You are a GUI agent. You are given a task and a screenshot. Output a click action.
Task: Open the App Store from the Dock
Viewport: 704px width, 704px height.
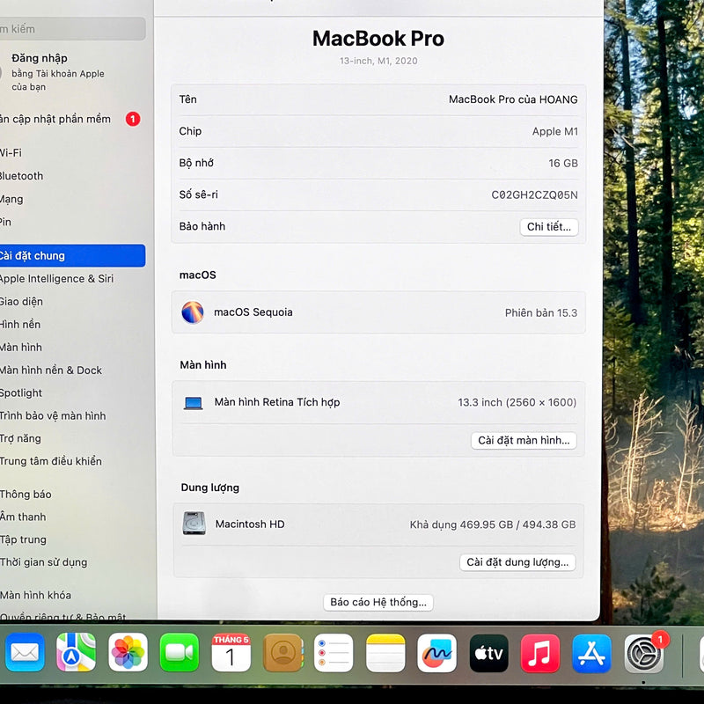(x=591, y=652)
